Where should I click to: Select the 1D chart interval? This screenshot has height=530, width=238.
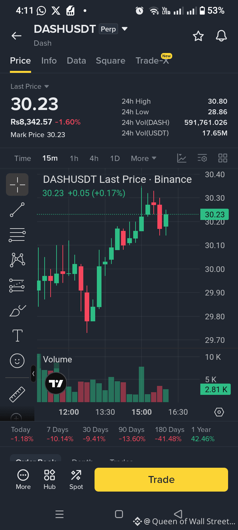tap(115, 158)
